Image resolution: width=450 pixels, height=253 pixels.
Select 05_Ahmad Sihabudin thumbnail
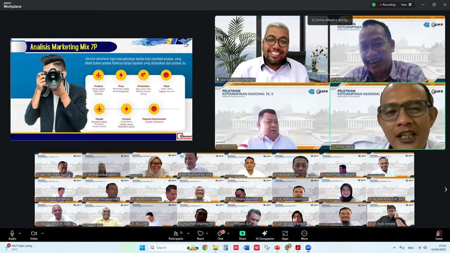[x=343, y=165]
